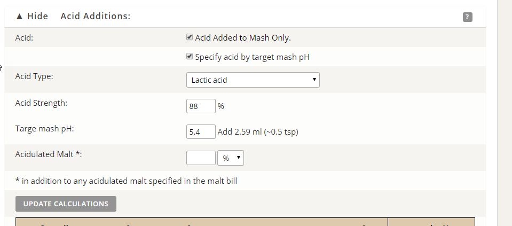Click the 'Specify acid by target mash pH' label

click(252, 57)
